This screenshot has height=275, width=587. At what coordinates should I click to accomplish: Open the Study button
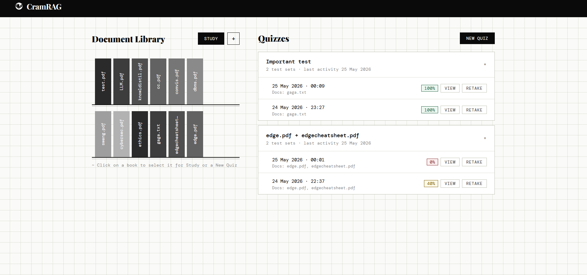tap(211, 39)
